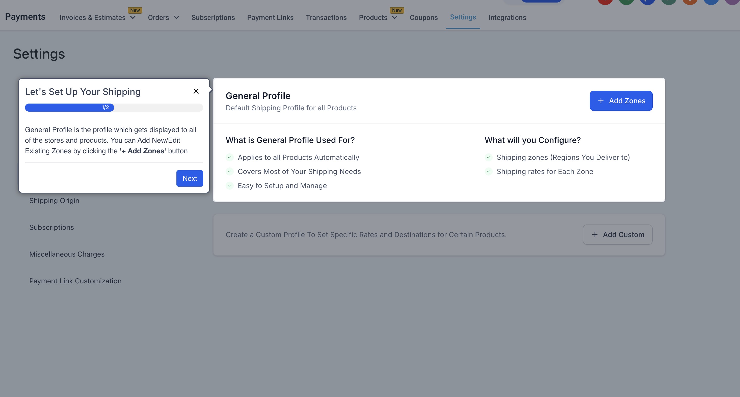The width and height of the screenshot is (740, 397).
Task: Open Miscellaneous Charges in sidebar
Action: coord(67,254)
